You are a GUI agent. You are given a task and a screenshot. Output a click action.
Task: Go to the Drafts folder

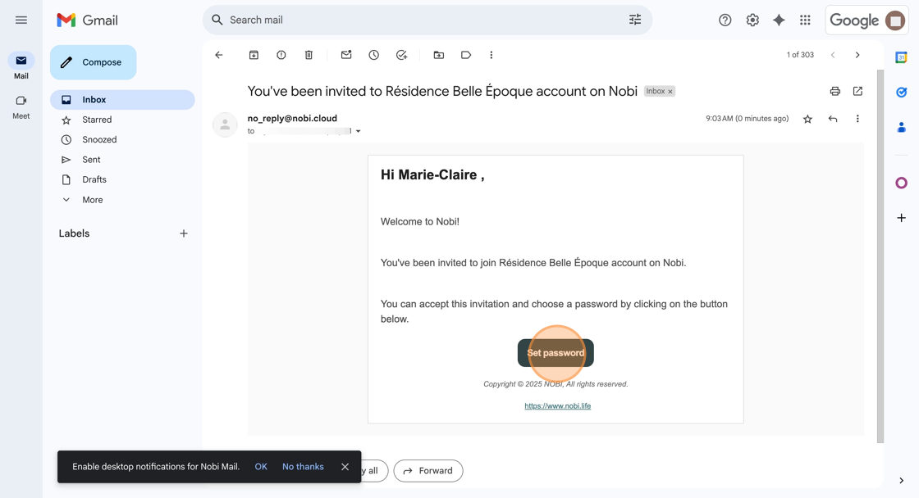(x=94, y=179)
